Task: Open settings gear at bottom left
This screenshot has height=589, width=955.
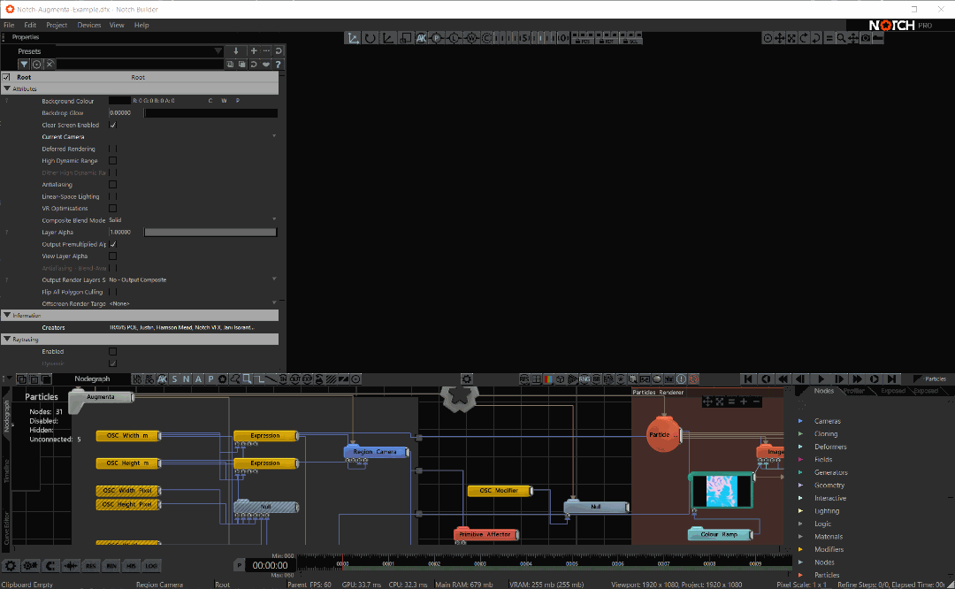Action: (x=11, y=565)
